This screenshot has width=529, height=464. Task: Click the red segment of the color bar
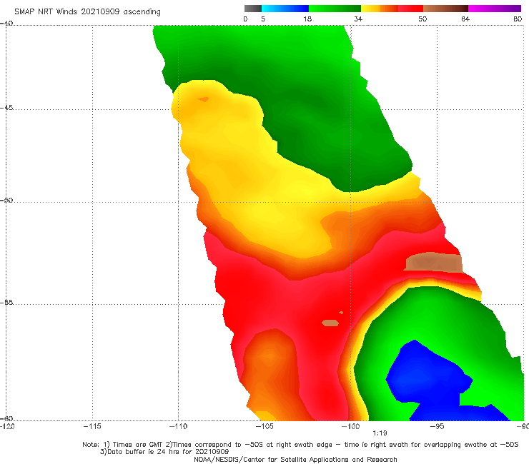410,9
